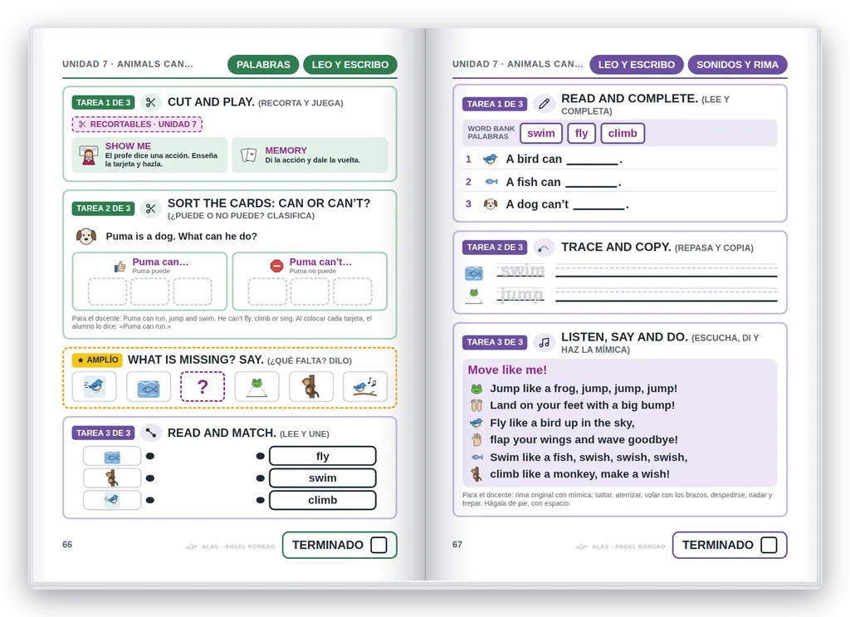Choose fly in the word bank

click(x=582, y=134)
